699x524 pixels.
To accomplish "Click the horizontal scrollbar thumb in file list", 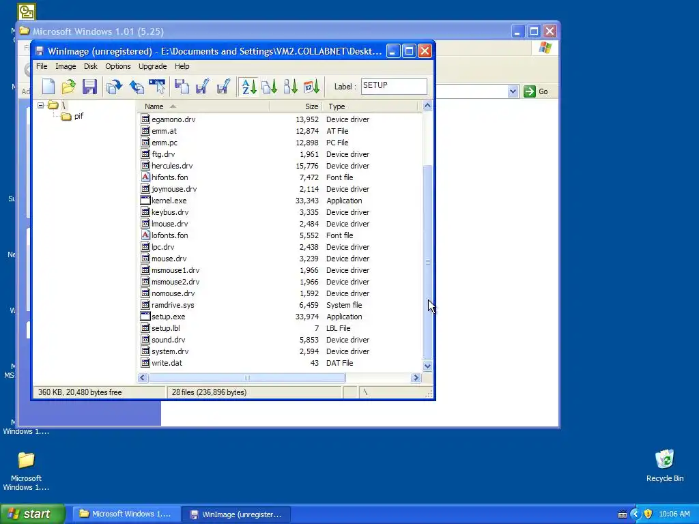I will [247, 378].
